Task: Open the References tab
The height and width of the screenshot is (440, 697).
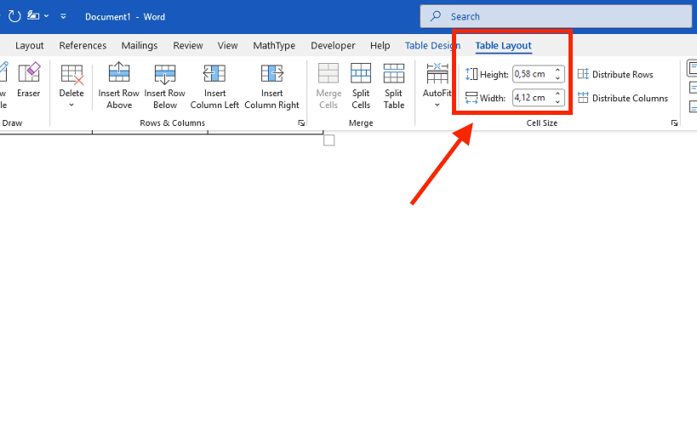Action: pyautogui.click(x=83, y=45)
